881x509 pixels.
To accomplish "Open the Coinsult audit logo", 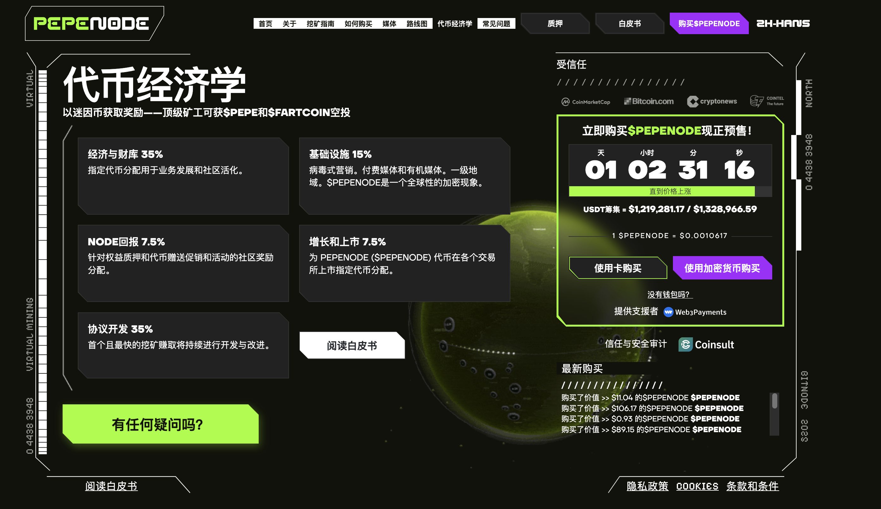I will pos(706,345).
